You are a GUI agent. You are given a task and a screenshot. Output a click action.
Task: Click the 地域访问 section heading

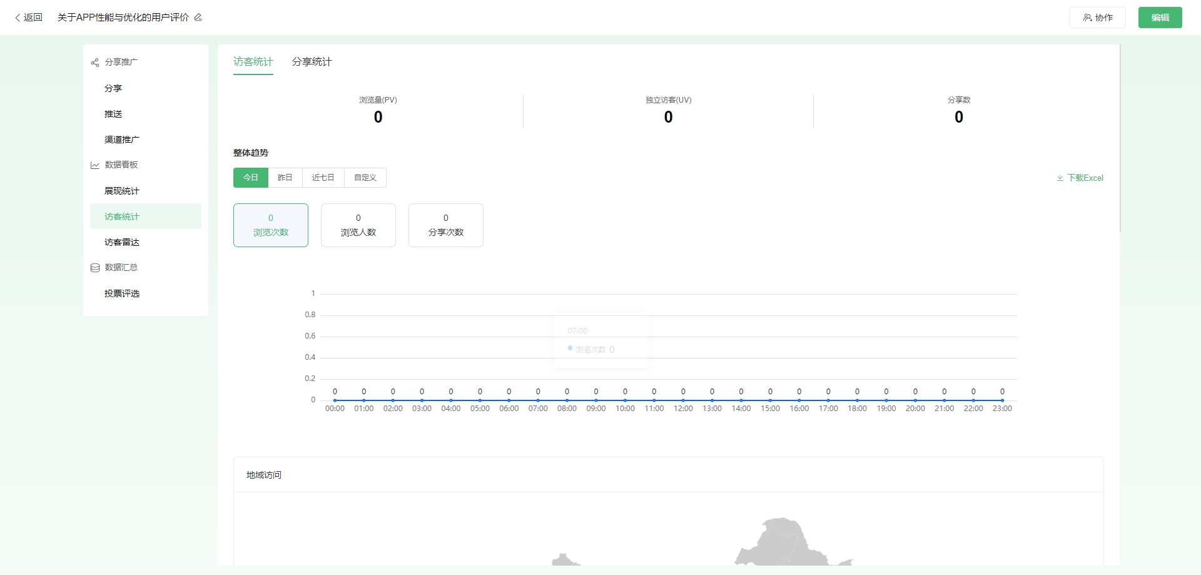[x=264, y=475]
